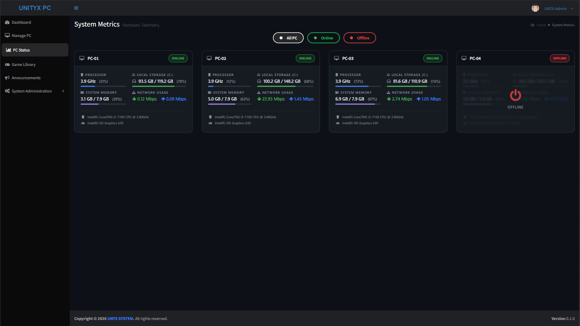Click the PC-01 network usage icon
580x326 pixels.
pyautogui.click(x=134, y=92)
